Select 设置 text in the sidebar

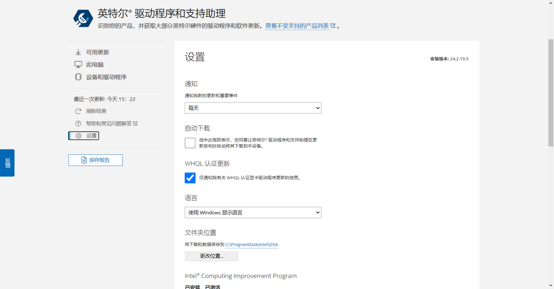coord(91,136)
